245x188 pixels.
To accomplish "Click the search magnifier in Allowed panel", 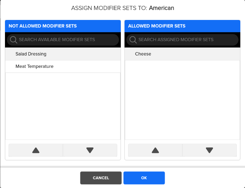I will coord(133,40).
